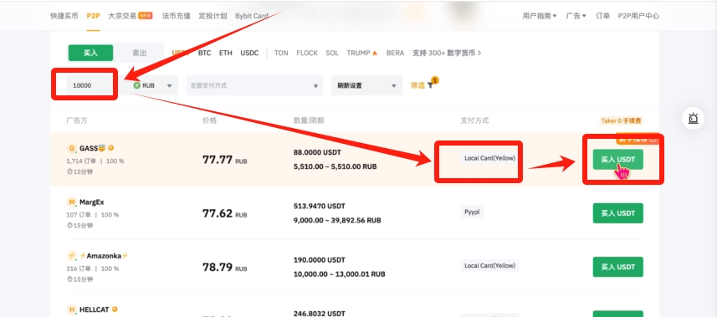Open Bybit Card tab
The image size is (717, 317).
coord(252,16)
